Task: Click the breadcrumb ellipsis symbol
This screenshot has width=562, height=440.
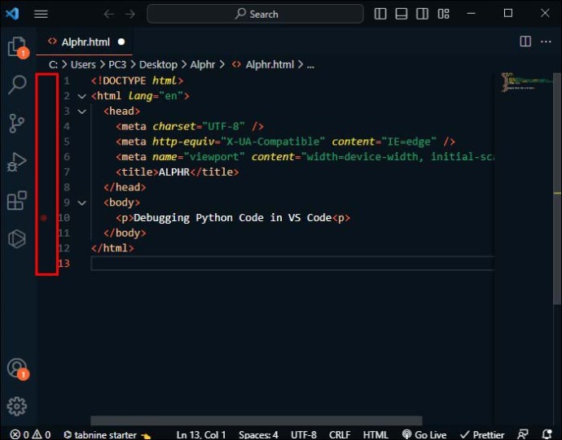Action: [310, 65]
